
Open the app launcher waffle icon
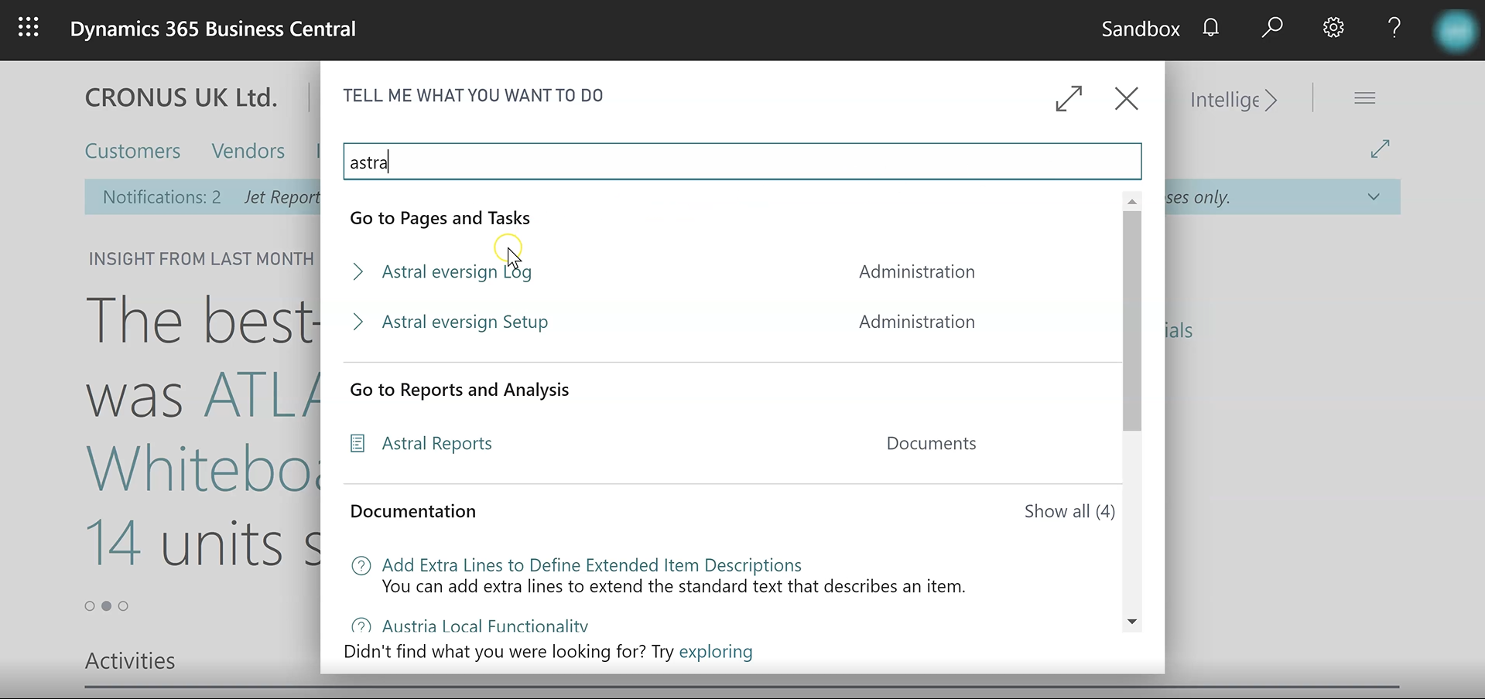pyautogui.click(x=29, y=29)
